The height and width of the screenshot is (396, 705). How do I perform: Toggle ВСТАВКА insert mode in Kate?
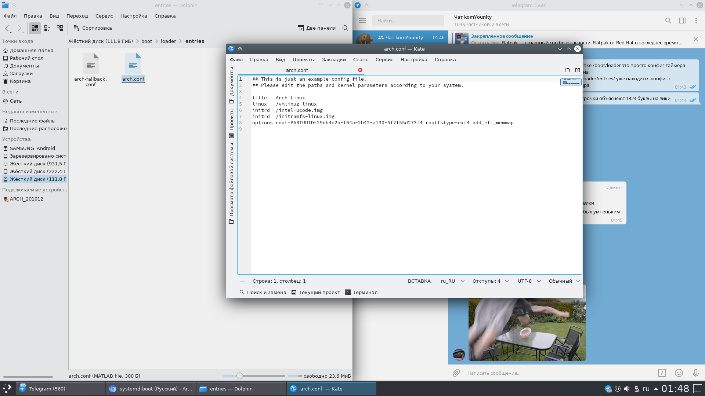click(419, 281)
